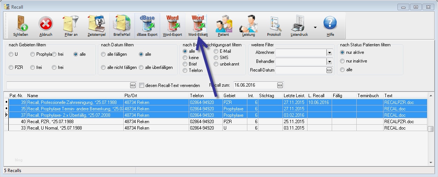Viewport: 438px width, 177px height.
Task: Click the table scrollbar up arrow
Action: pyautogui.click(x=430, y=96)
